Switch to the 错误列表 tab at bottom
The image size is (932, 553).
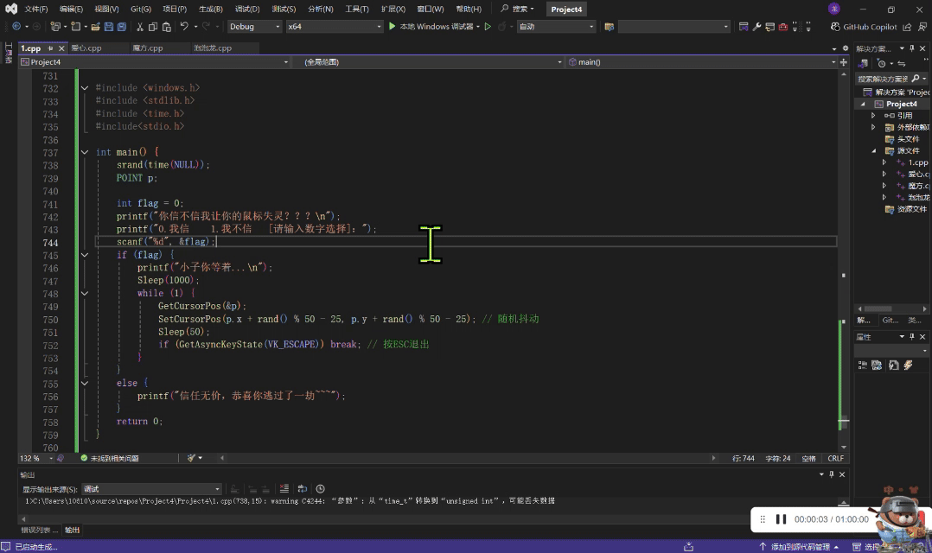pyautogui.click(x=39, y=530)
